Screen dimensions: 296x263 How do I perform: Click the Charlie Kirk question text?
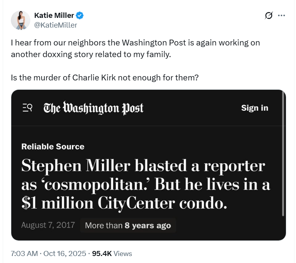point(105,77)
